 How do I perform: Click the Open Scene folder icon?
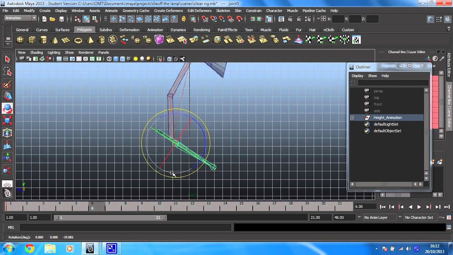click(x=52, y=19)
